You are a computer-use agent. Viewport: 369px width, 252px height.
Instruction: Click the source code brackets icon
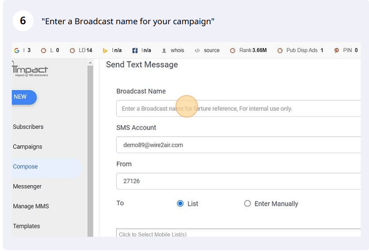coord(197,51)
